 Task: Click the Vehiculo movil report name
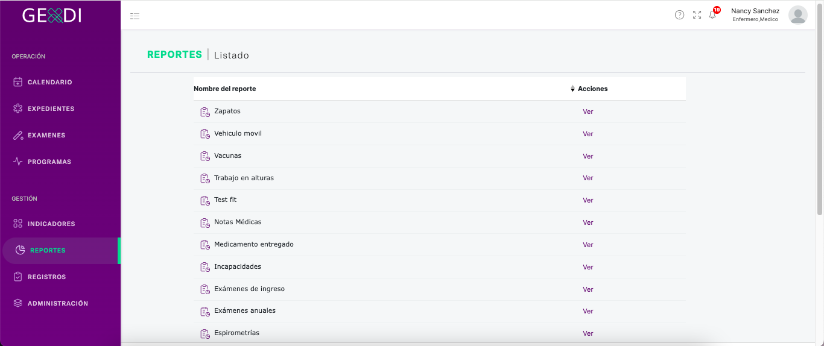(238, 133)
